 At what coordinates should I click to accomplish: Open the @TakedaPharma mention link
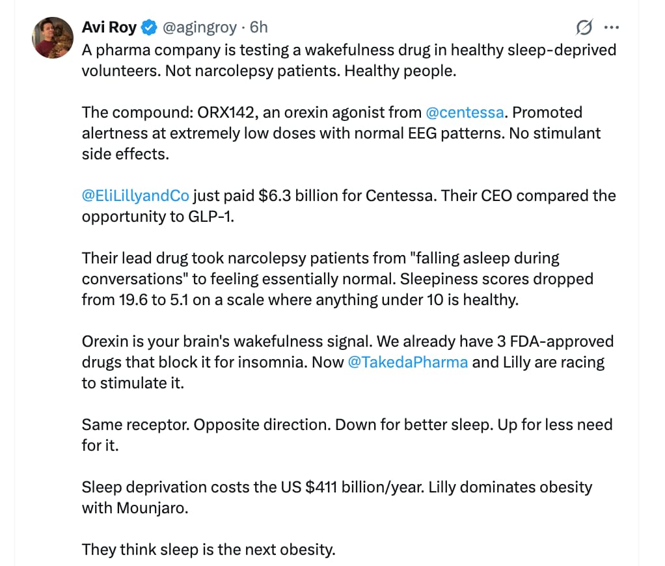408,362
